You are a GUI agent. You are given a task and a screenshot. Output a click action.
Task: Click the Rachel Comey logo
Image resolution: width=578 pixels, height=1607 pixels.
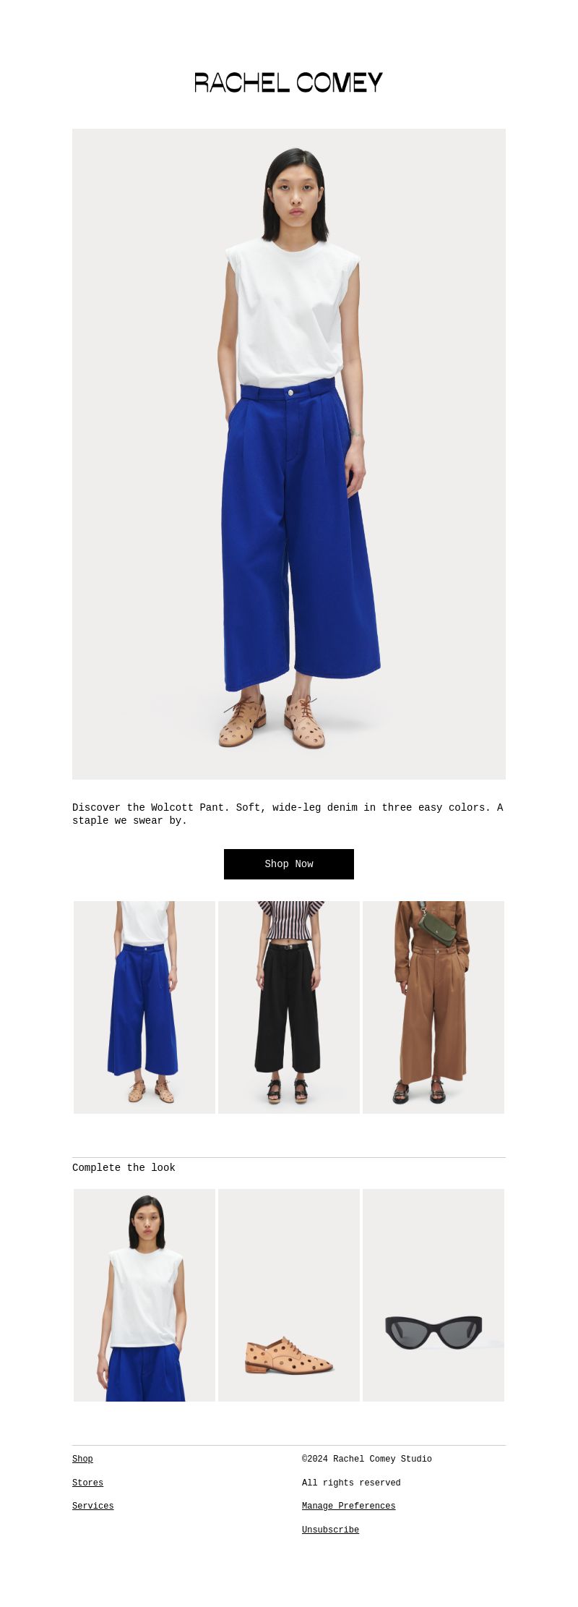pyautogui.click(x=289, y=82)
